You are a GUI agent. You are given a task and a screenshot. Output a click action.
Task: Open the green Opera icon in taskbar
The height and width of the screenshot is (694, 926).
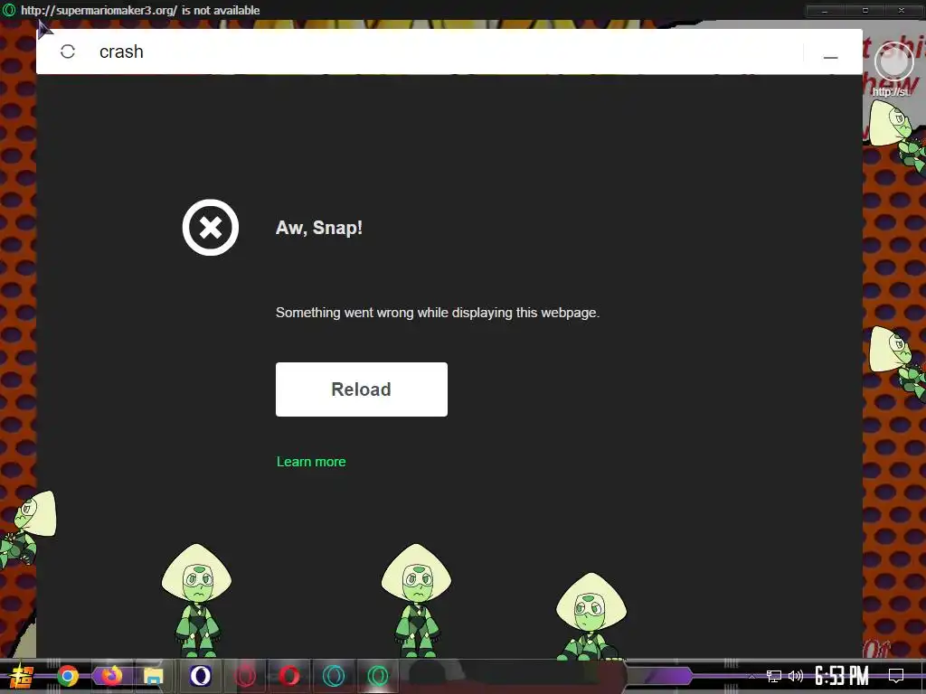378,676
